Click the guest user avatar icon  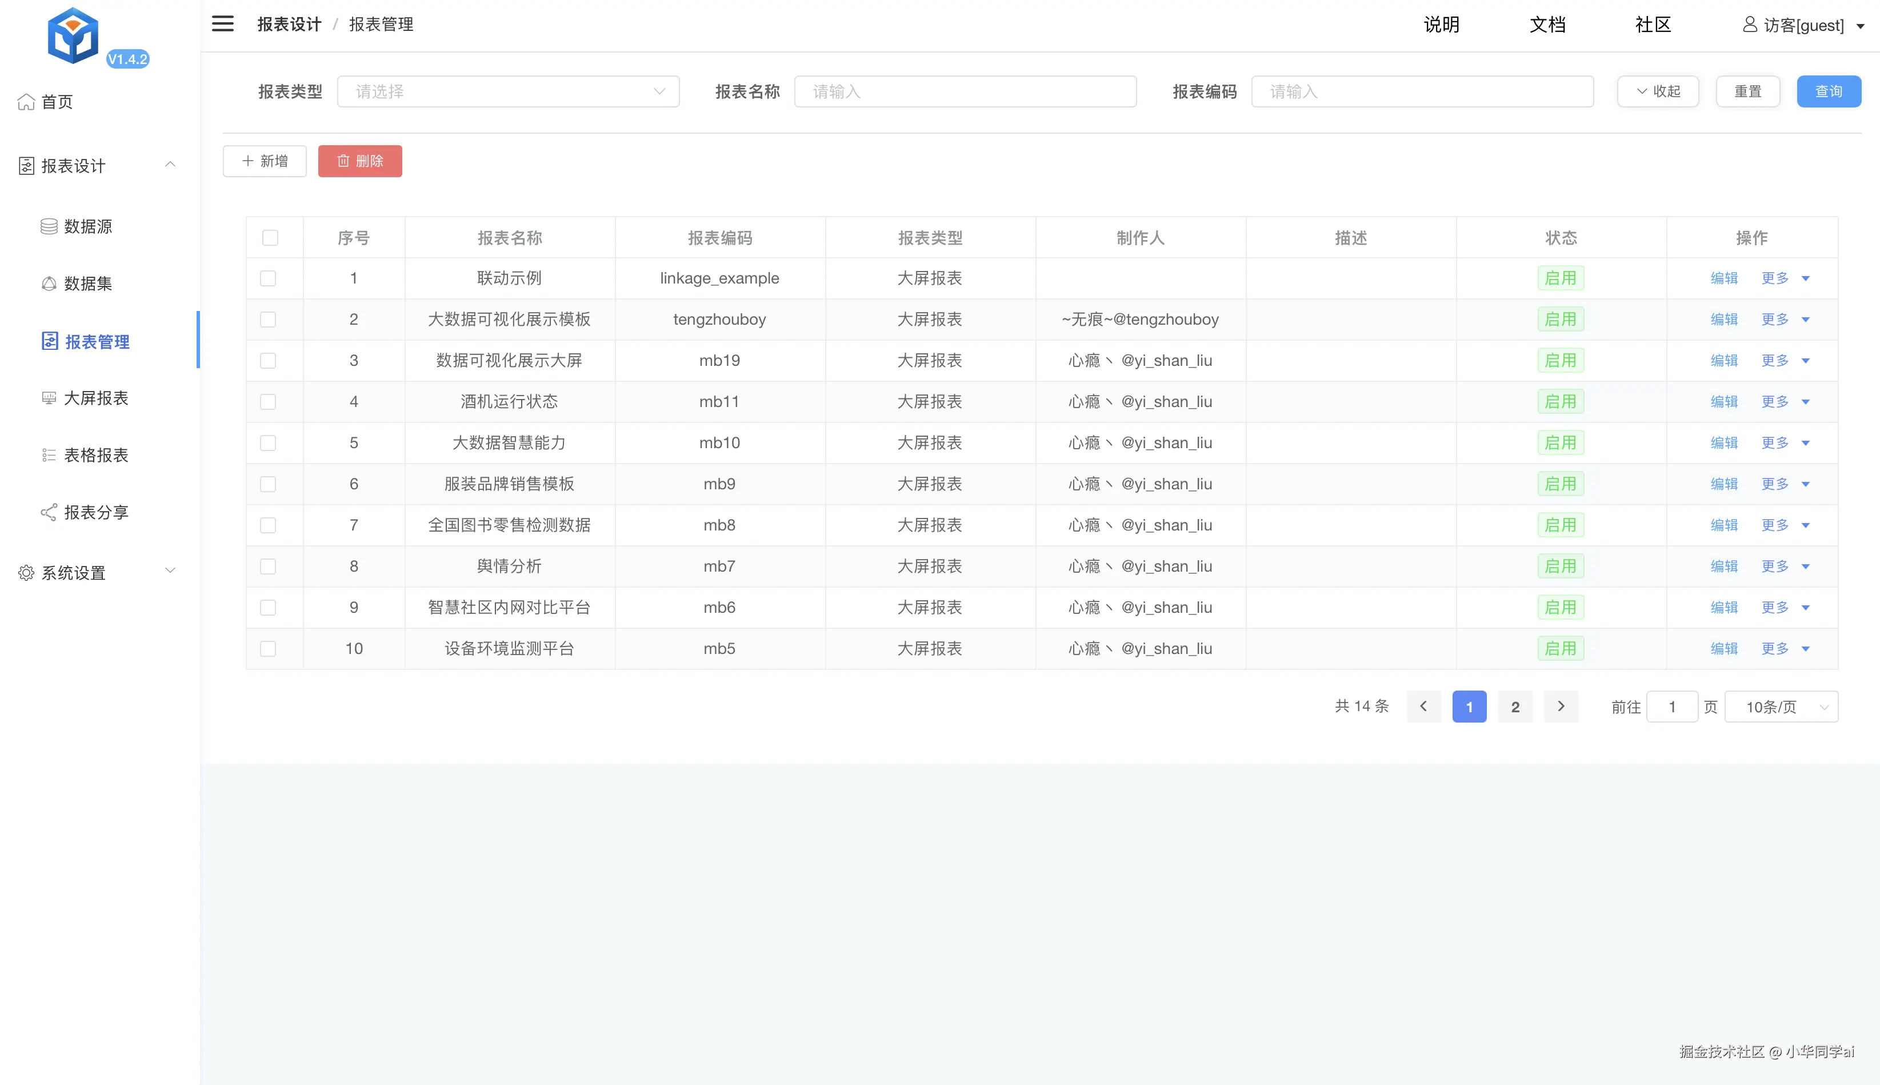pyautogui.click(x=1750, y=25)
